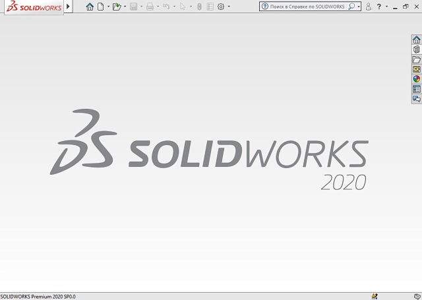Open Appearances color ball task pane tab
Image resolution: width=422 pixels, height=300 pixels.
416,79
